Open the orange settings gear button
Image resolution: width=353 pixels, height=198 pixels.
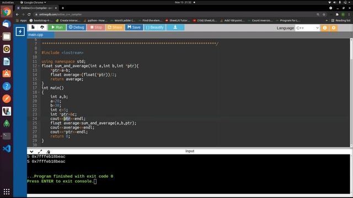coord(334,28)
